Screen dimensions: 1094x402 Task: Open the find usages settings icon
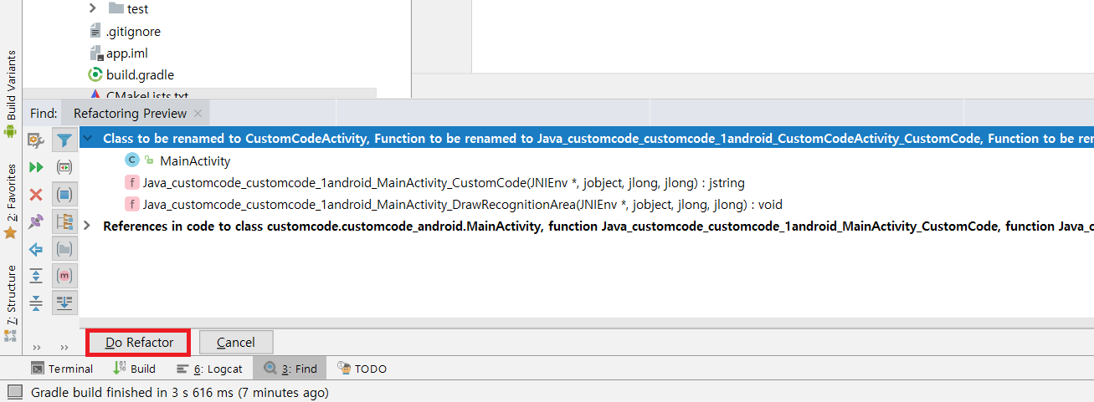click(36, 140)
